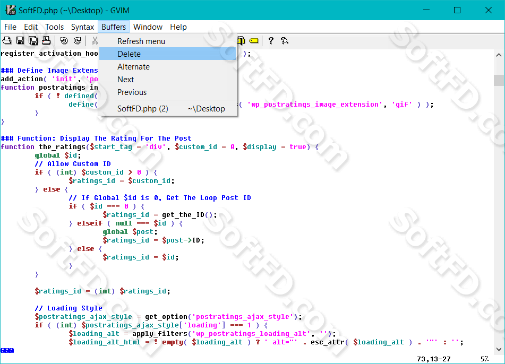
Task: Click the 'the_ratings' function name
Action: (62, 147)
